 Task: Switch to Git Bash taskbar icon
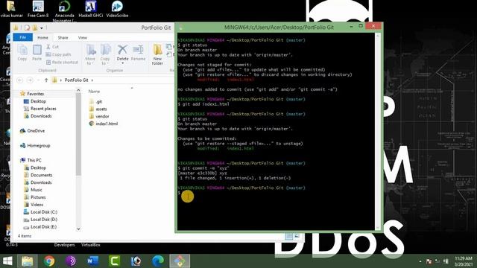180,261
